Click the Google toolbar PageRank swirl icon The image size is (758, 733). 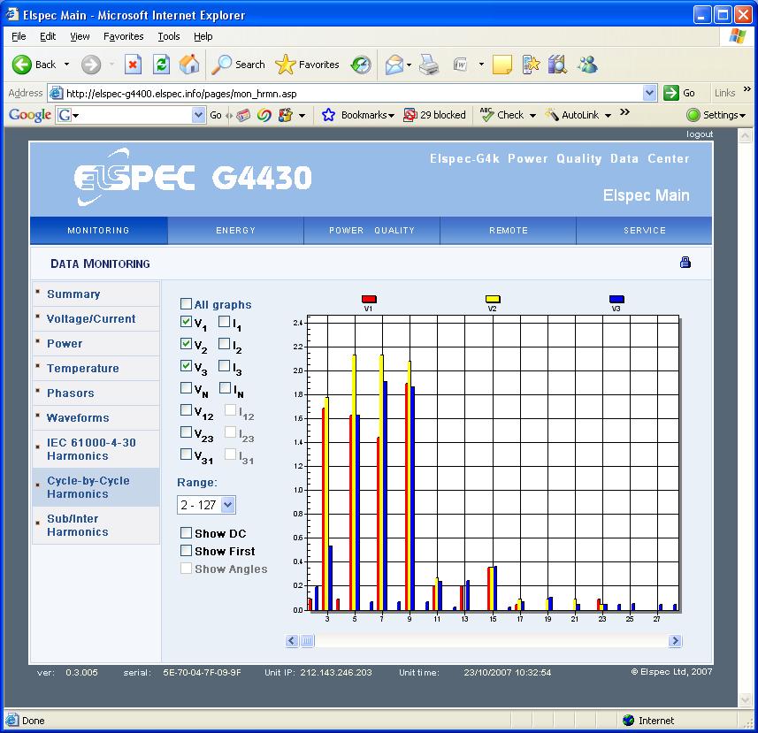[264, 115]
